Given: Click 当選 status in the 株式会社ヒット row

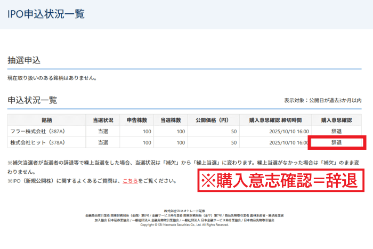Looking at the screenshot, I should coord(103,142).
